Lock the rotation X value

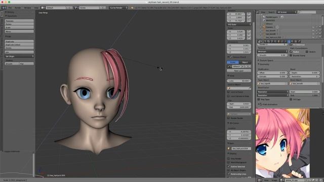coord(249,14)
